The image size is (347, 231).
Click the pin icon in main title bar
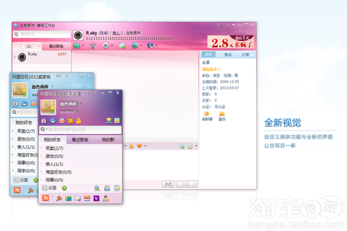coord(233,25)
